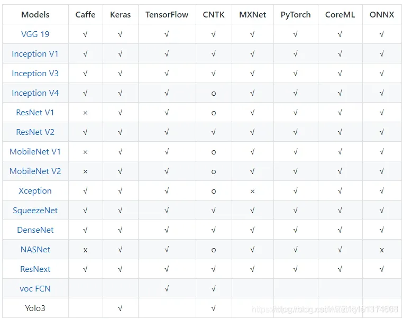
Task: Click the √ in VGG 19 ONNX cell
Action: tap(382, 34)
